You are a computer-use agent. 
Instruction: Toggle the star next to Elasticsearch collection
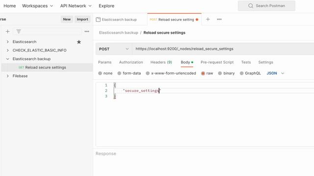pos(79,42)
